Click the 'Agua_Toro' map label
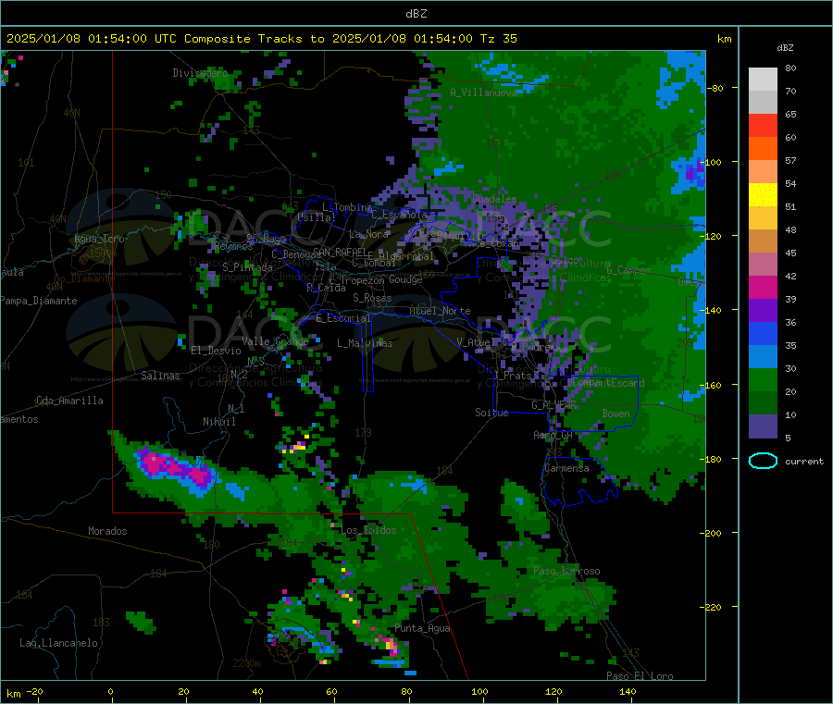833x704 pixels. (x=99, y=239)
